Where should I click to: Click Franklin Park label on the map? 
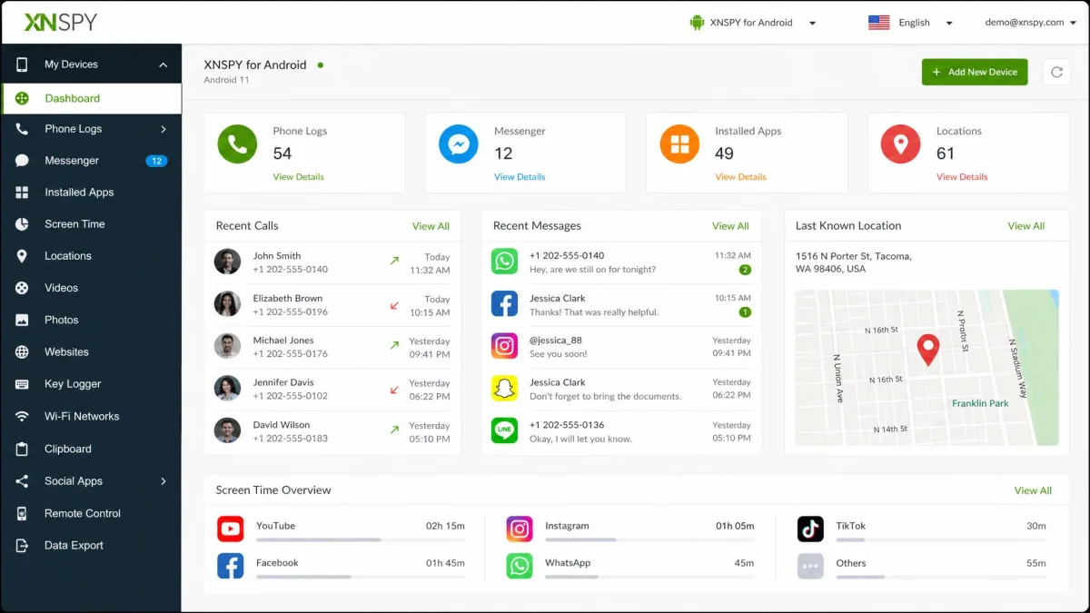[x=980, y=403]
